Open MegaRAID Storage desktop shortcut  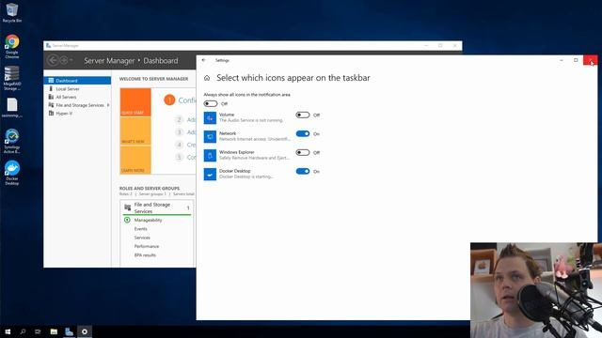coord(12,78)
